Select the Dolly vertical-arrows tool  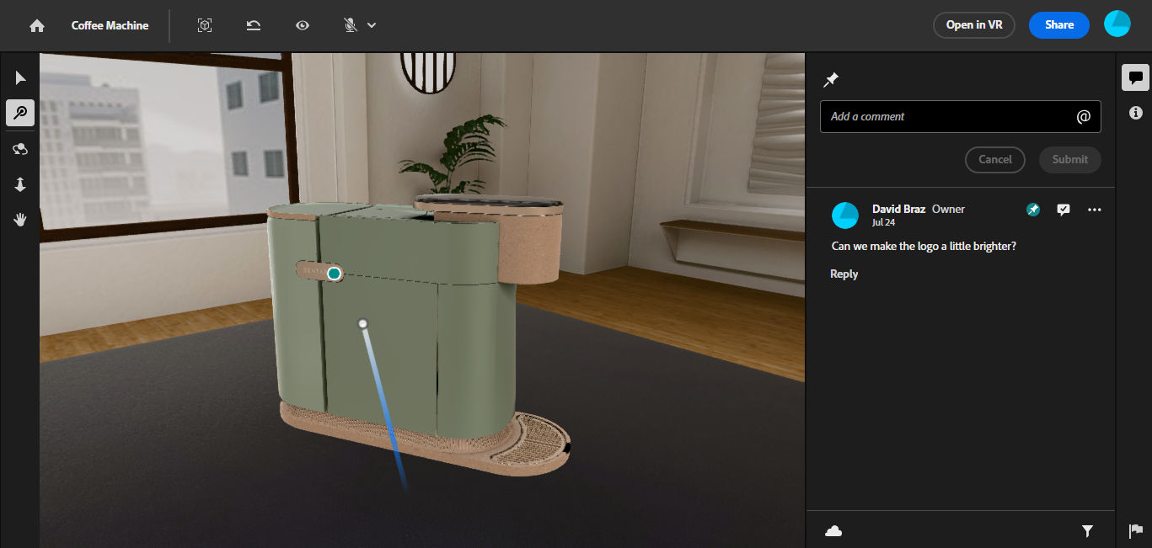coord(20,184)
